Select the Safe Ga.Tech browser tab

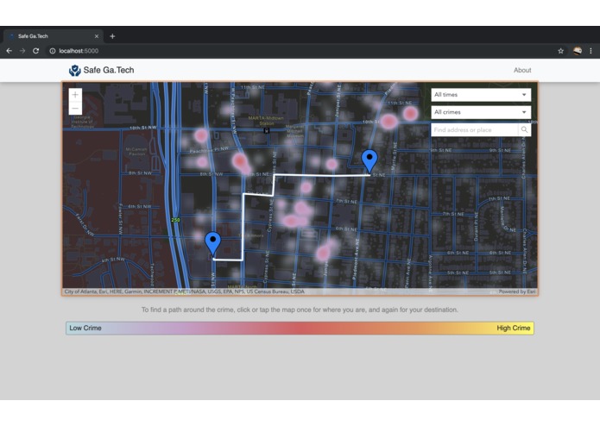click(53, 36)
